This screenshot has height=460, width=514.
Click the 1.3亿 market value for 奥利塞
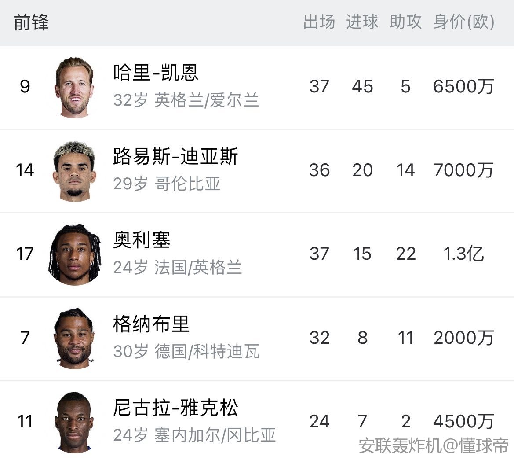coord(463,254)
